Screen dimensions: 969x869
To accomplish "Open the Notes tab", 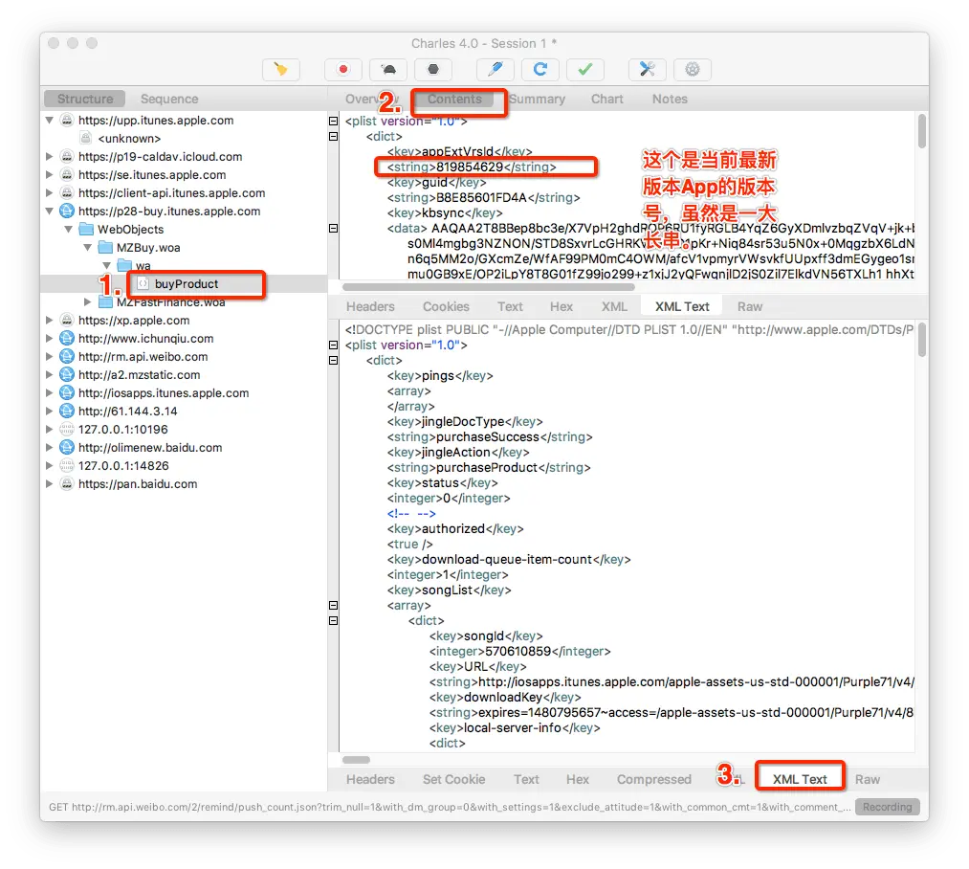I will tap(670, 99).
